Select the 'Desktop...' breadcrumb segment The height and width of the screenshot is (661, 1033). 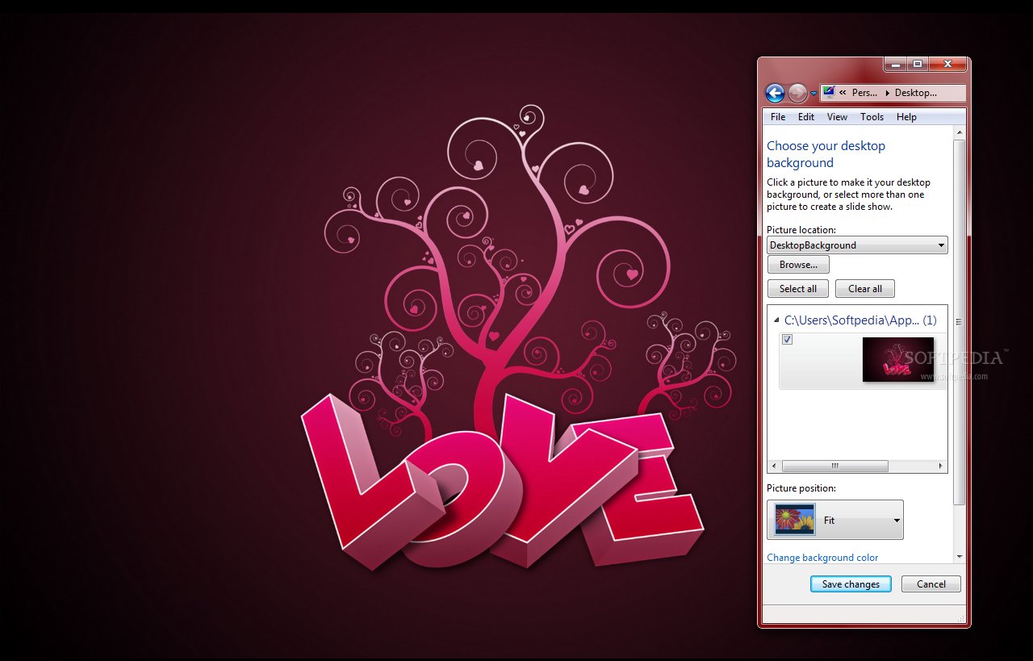click(916, 93)
